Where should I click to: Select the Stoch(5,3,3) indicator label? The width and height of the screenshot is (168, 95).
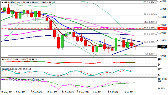point(8,69)
